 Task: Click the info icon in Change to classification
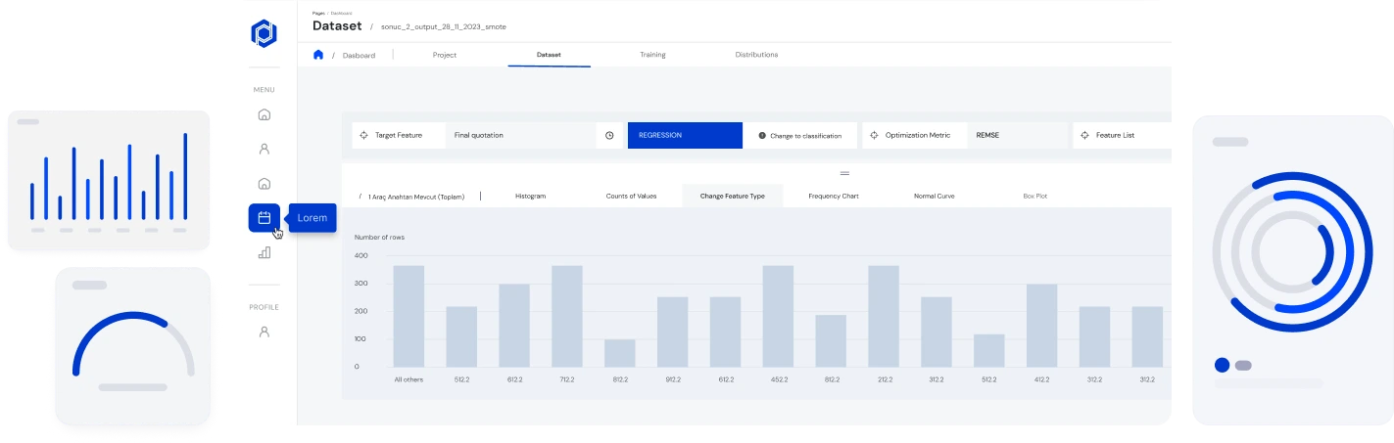click(x=762, y=135)
